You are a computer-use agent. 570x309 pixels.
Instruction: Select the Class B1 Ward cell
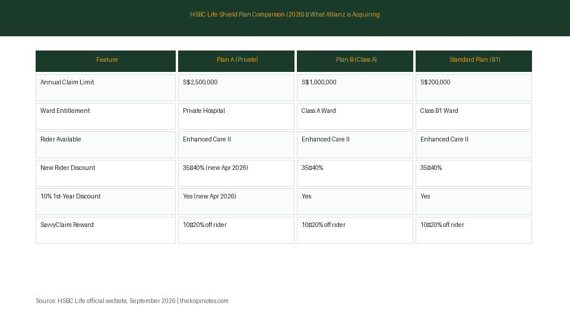[474, 116]
